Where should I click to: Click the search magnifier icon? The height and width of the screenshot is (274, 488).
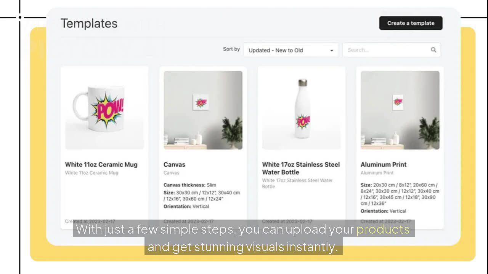[x=433, y=50]
